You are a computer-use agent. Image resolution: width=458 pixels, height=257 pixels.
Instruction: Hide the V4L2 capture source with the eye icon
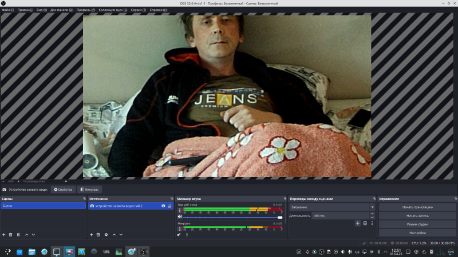coord(163,206)
